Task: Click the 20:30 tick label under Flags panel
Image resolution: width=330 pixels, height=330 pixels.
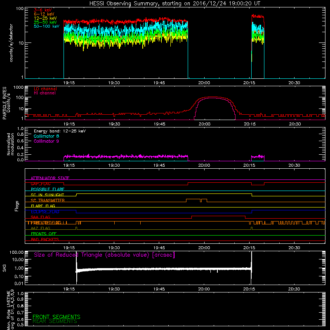Action: click(294, 248)
